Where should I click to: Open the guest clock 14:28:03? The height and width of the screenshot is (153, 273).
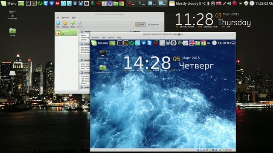pos(224,43)
